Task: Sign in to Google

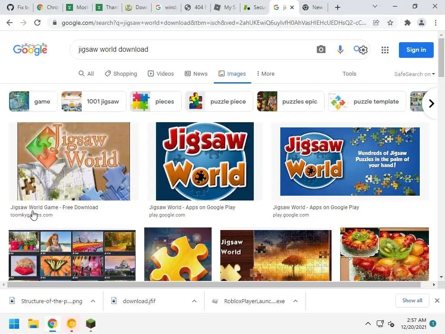Action: click(416, 50)
